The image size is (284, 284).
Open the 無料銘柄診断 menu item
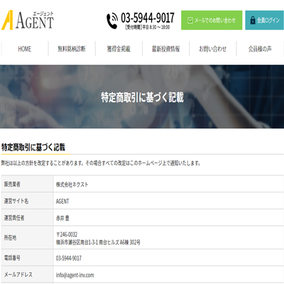[x=72, y=49]
